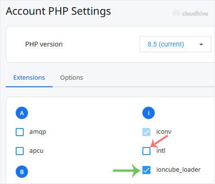Click the PHP version label

44,44
